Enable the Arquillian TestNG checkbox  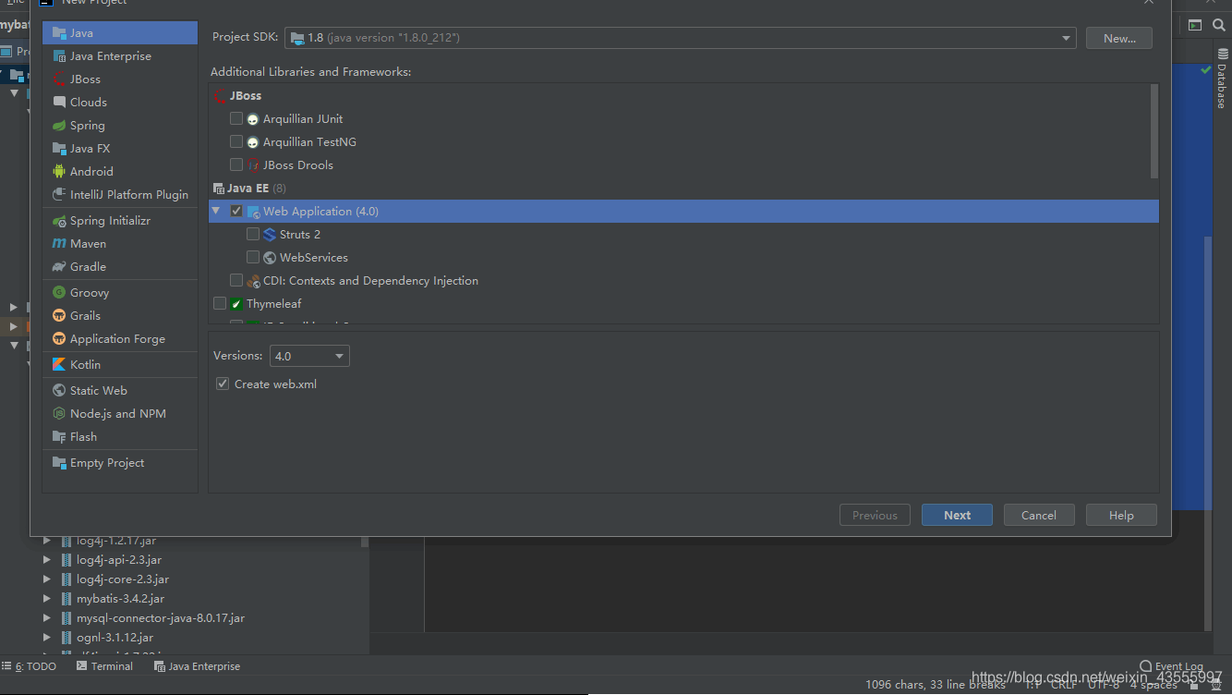(236, 141)
